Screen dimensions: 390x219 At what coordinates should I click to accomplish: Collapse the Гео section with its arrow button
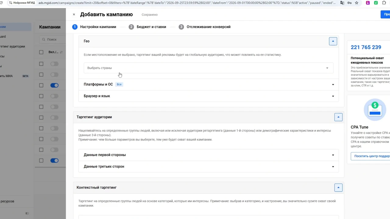coord(333,41)
